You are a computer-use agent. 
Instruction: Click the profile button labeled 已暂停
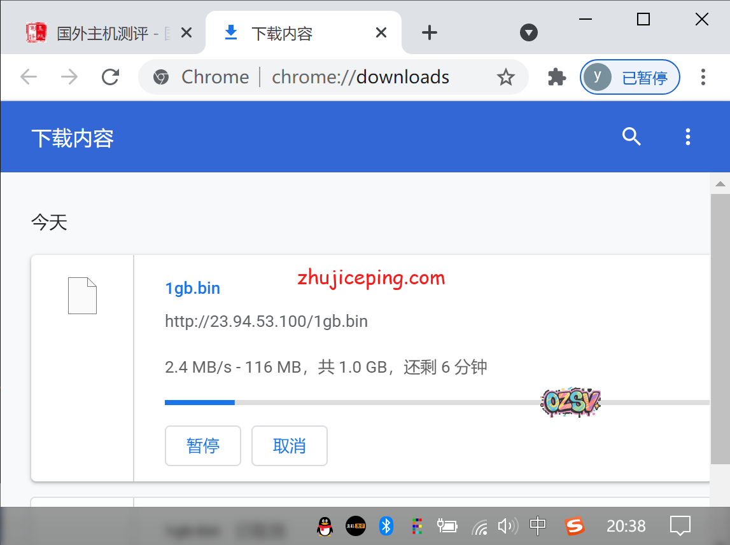click(x=630, y=77)
